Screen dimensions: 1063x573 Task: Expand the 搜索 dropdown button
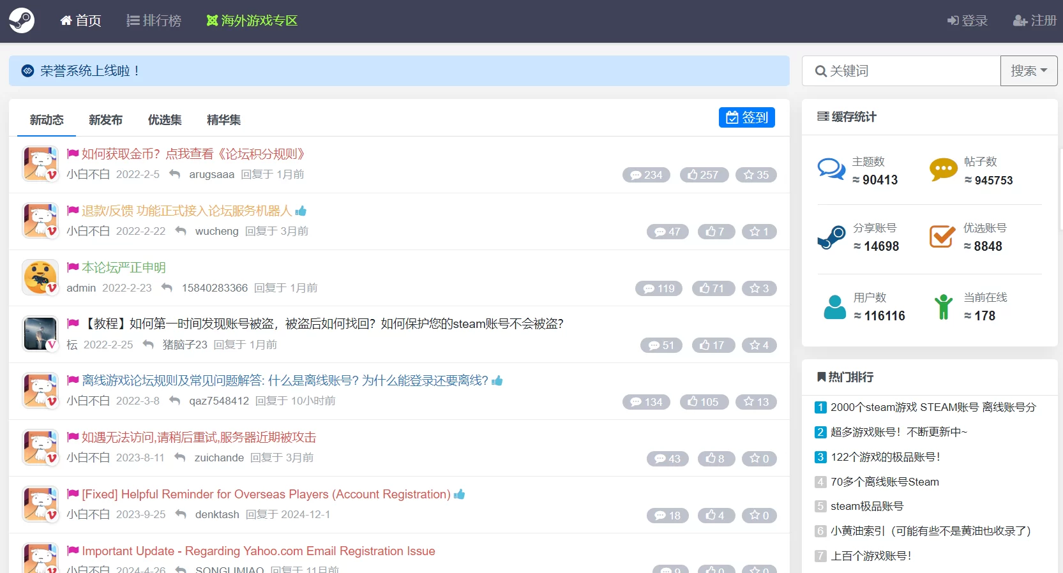(1029, 71)
